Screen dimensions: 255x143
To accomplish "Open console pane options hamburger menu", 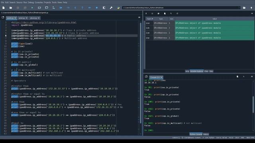I will click(x=252, y=77).
